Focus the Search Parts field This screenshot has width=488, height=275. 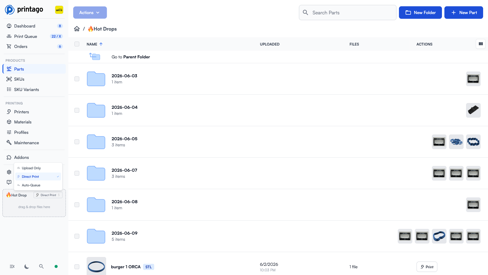pos(348,13)
